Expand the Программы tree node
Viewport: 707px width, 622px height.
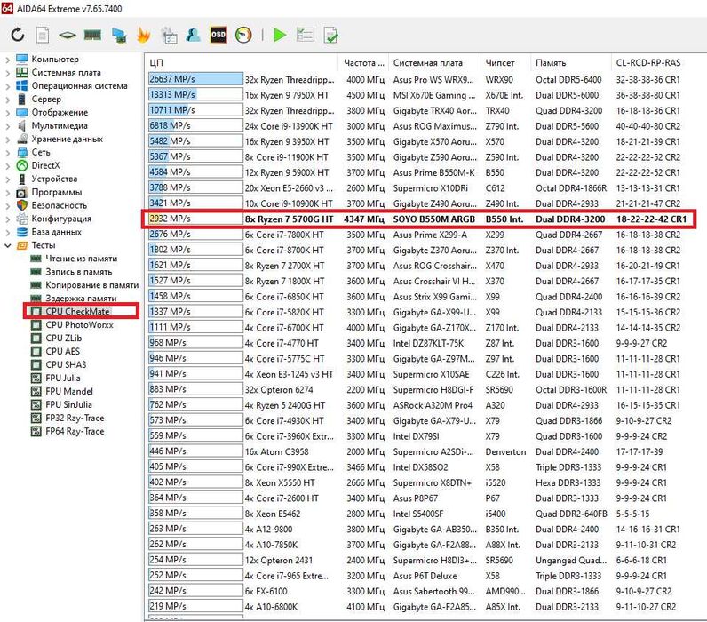tap(7, 192)
